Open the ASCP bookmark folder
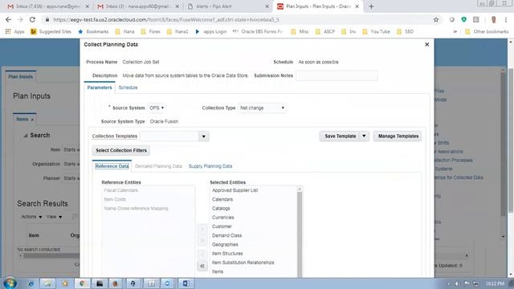The image size is (514, 289). click(324, 31)
